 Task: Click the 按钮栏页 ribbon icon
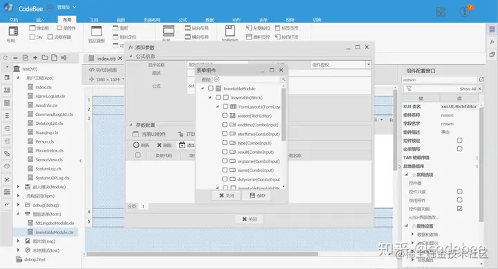(x=277, y=37)
